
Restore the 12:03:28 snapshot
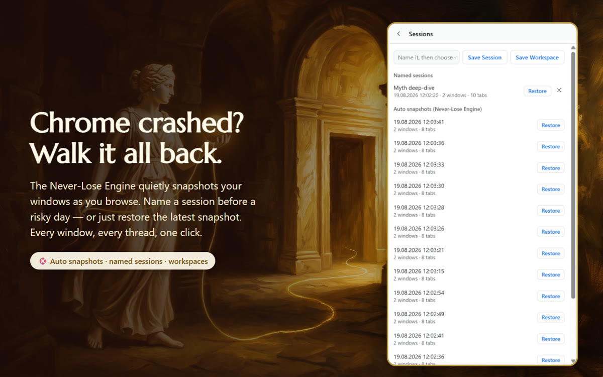(x=551, y=211)
